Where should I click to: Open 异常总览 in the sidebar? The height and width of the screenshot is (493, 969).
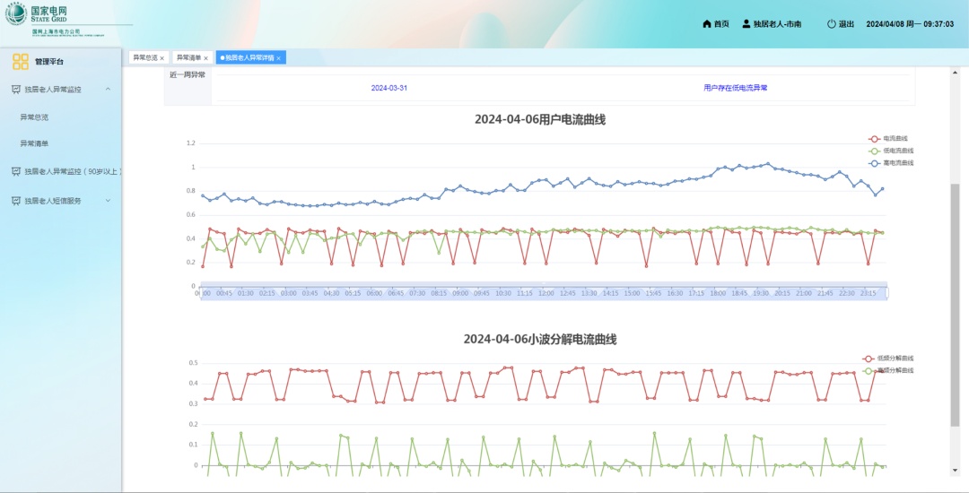click(34, 117)
